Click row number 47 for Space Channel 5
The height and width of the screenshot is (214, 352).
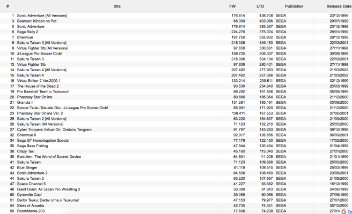tap(12, 184)
